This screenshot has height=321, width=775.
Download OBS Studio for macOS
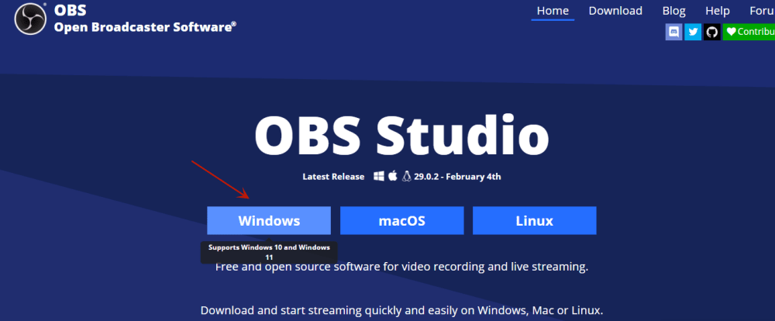[x=401, y=221]
